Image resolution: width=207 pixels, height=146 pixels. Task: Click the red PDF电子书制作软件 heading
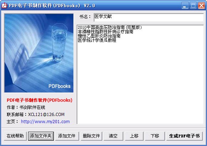coord(40,100)
